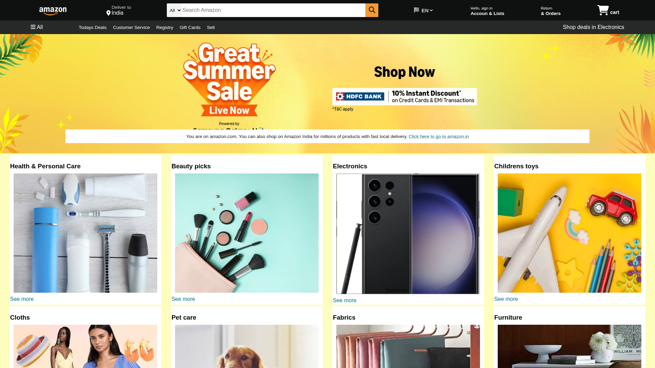
Task: Open the shopping cart icon
Action: (603, 10)
